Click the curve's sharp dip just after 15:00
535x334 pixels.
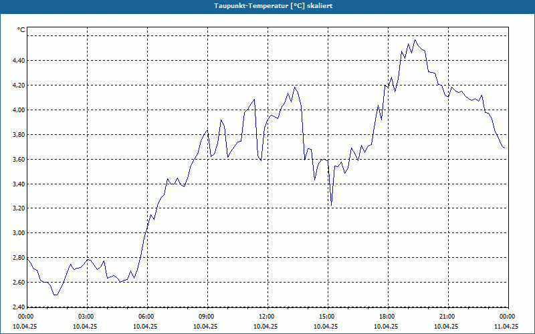[x=331, y=205]
